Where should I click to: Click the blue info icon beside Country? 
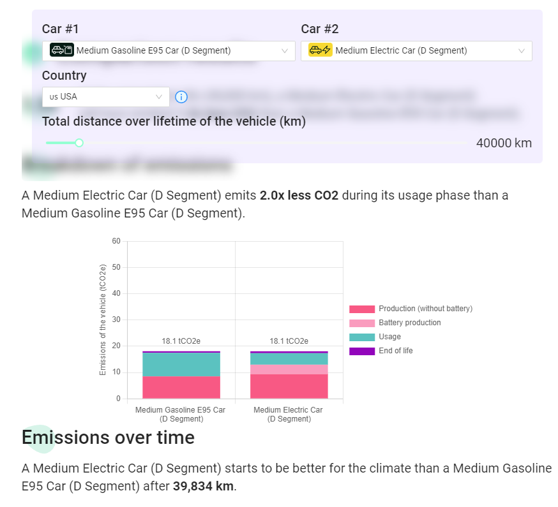[181, 97]
